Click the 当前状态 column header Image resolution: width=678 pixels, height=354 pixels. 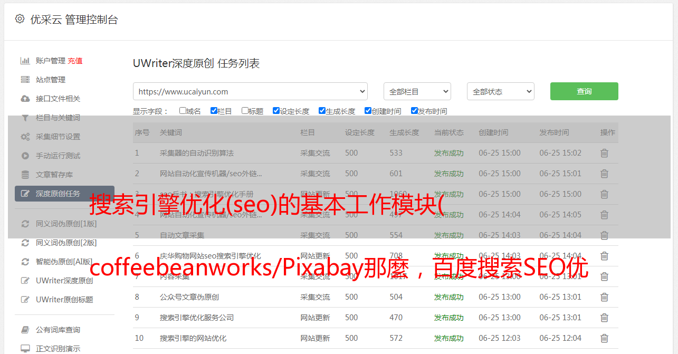tap(449, 132)
